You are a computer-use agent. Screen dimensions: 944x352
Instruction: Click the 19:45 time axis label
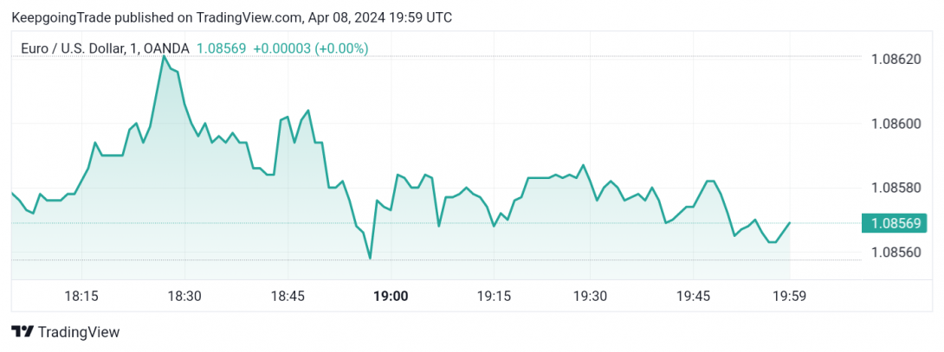[x=693, y=296]
